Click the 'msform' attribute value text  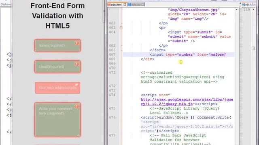[217, 54]
